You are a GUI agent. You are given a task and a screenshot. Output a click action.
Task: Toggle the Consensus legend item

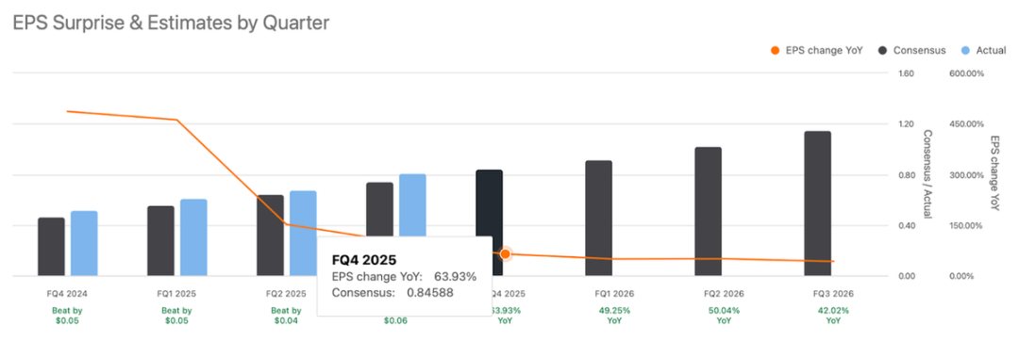coord(911,50)
